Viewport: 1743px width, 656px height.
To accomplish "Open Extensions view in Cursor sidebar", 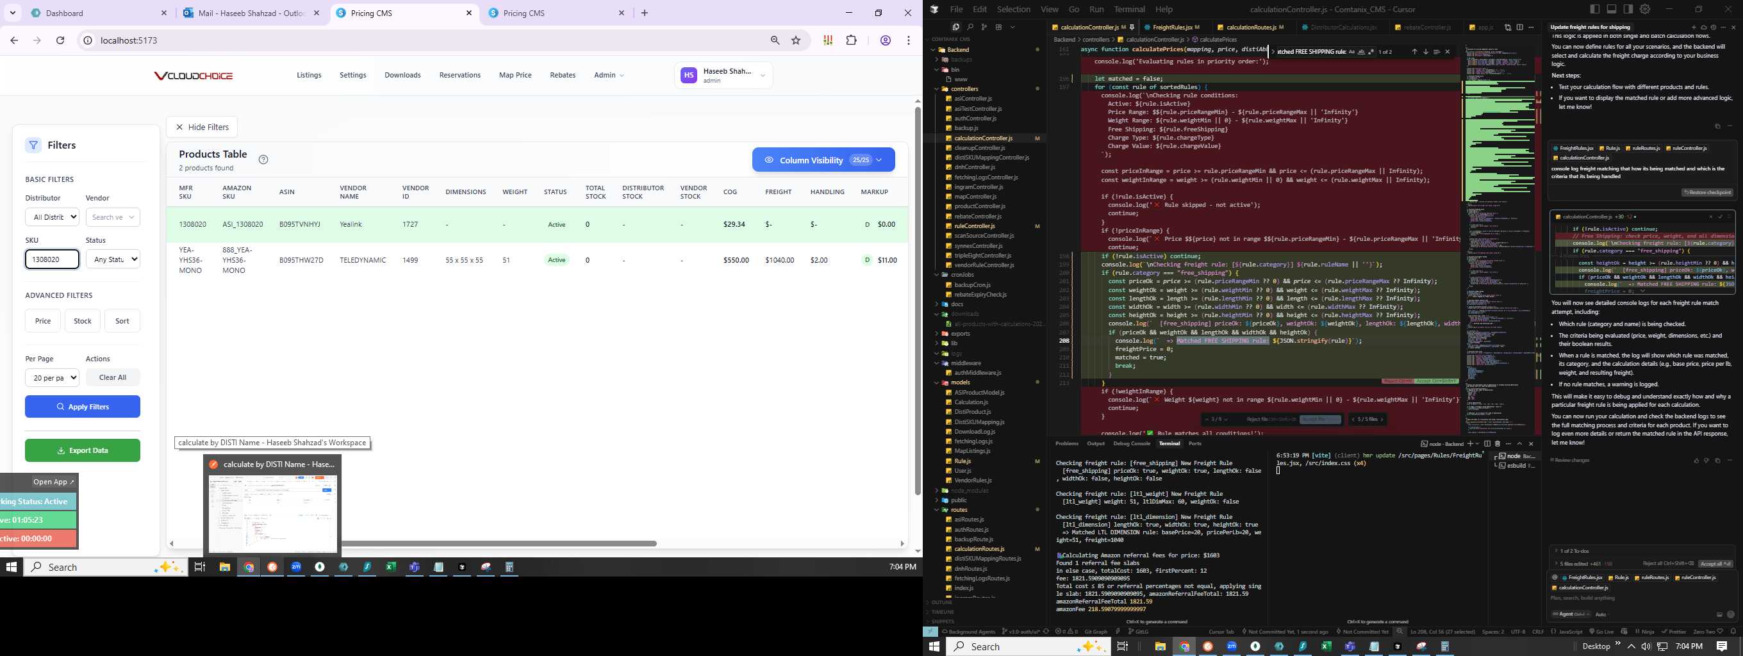I will [999, 27].
